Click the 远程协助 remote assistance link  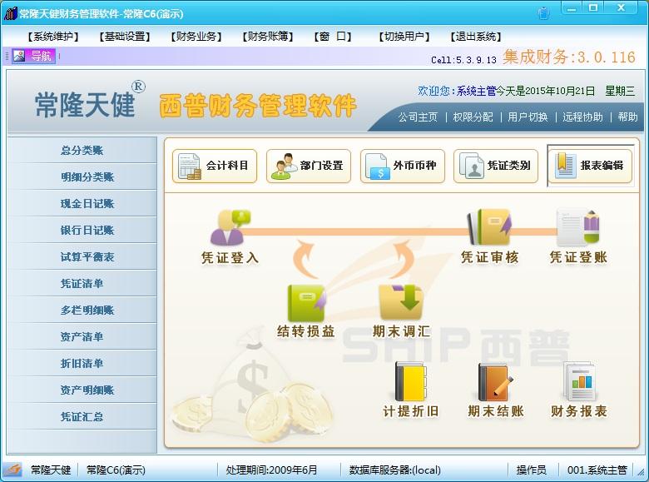(582, 117)
